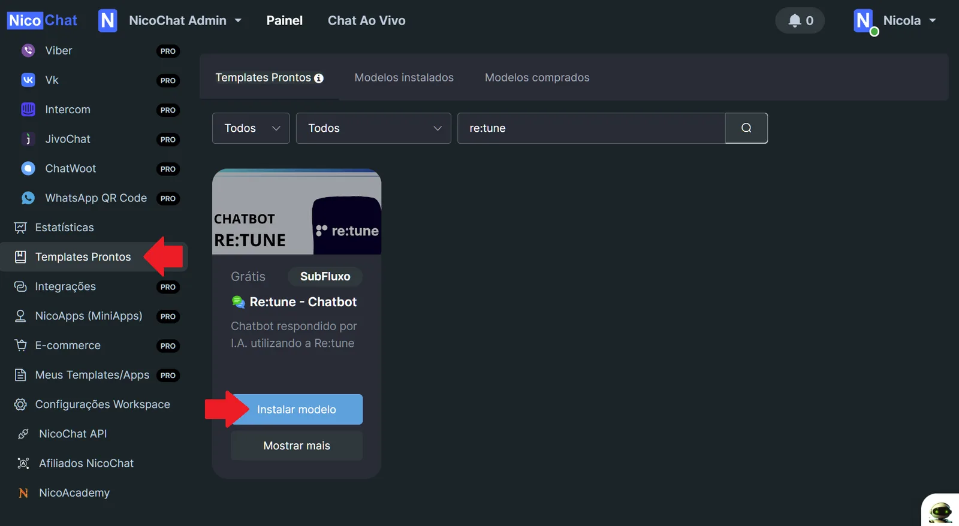Open the second, wider Todos dropdown
Image resolution: width=959 pixels, height=526 pixels.
(x=373, y=128)
